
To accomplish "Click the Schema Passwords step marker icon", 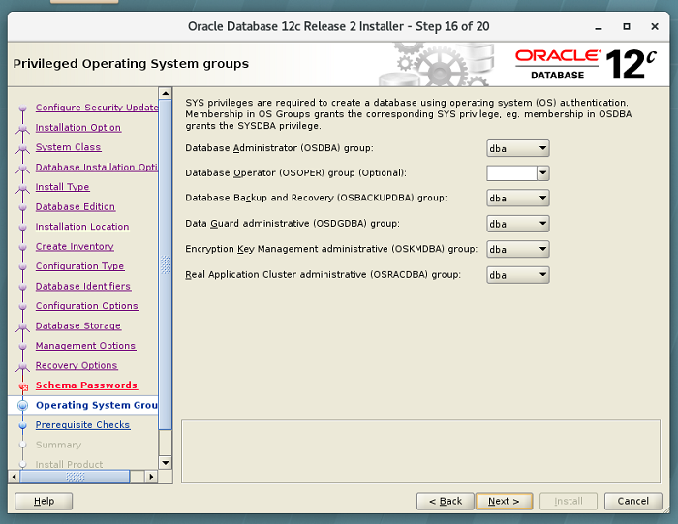I will pos(23,386).
